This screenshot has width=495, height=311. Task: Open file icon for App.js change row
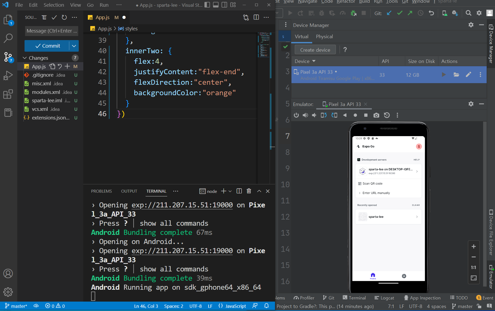52,66
